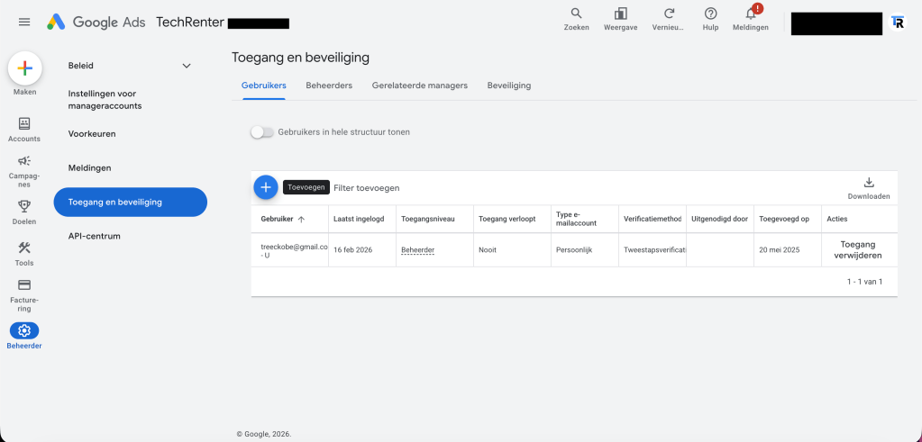Click the Filter toevoegen field

click(x=367, y=188)
